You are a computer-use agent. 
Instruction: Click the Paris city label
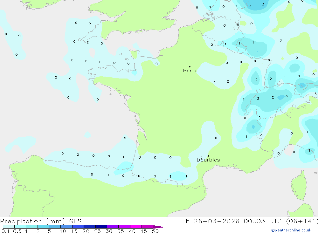[190, 71]
